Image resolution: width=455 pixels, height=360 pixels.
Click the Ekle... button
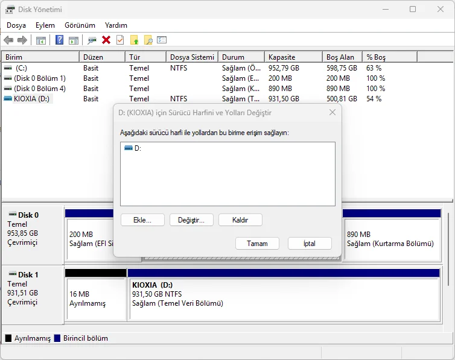142,220
